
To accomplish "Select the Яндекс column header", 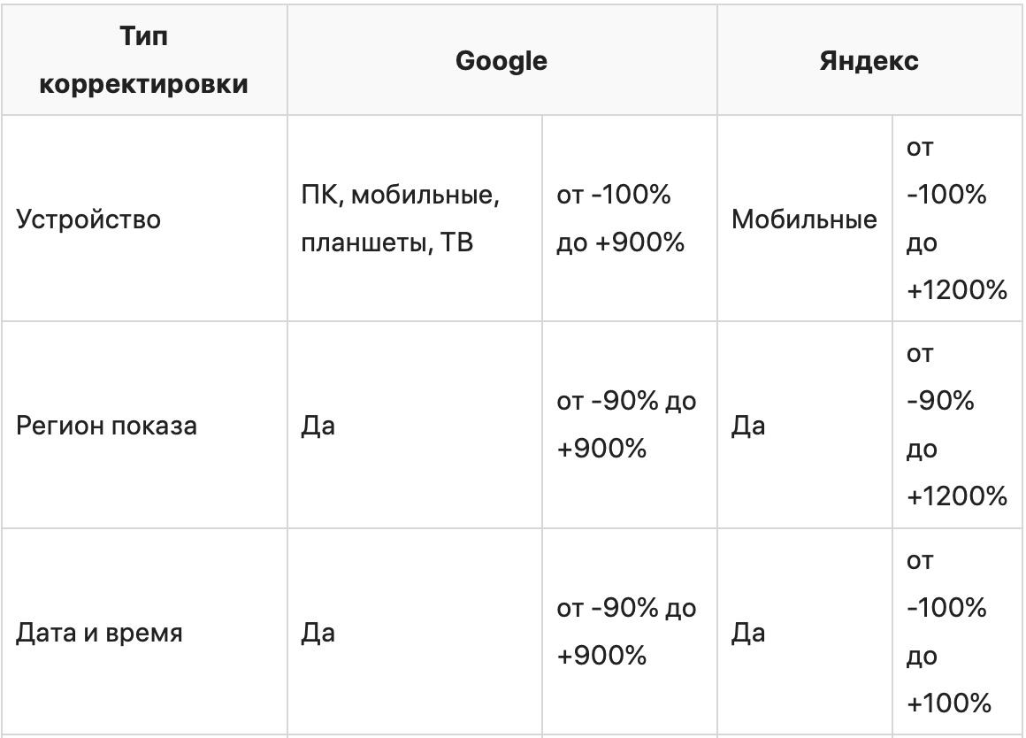I will (x=869, y=61).
